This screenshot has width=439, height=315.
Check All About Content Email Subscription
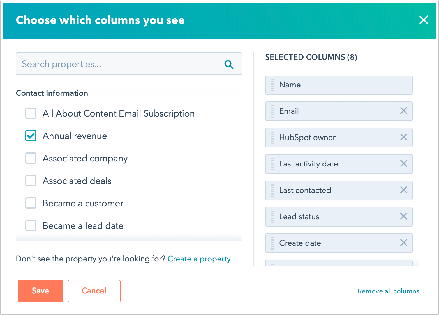(x=31, y=113)
